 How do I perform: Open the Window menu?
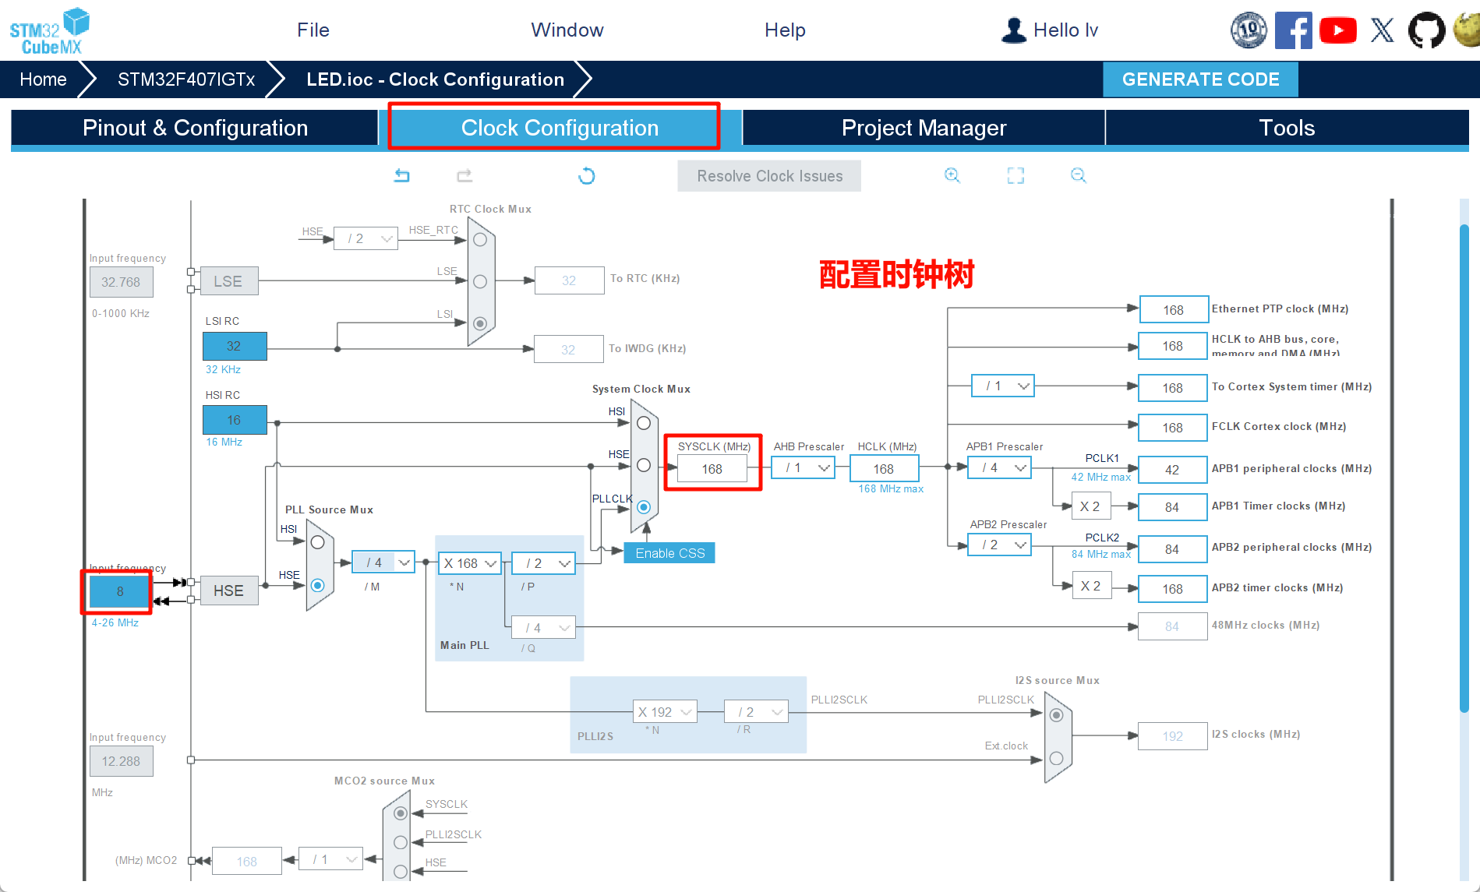point(567,30)
